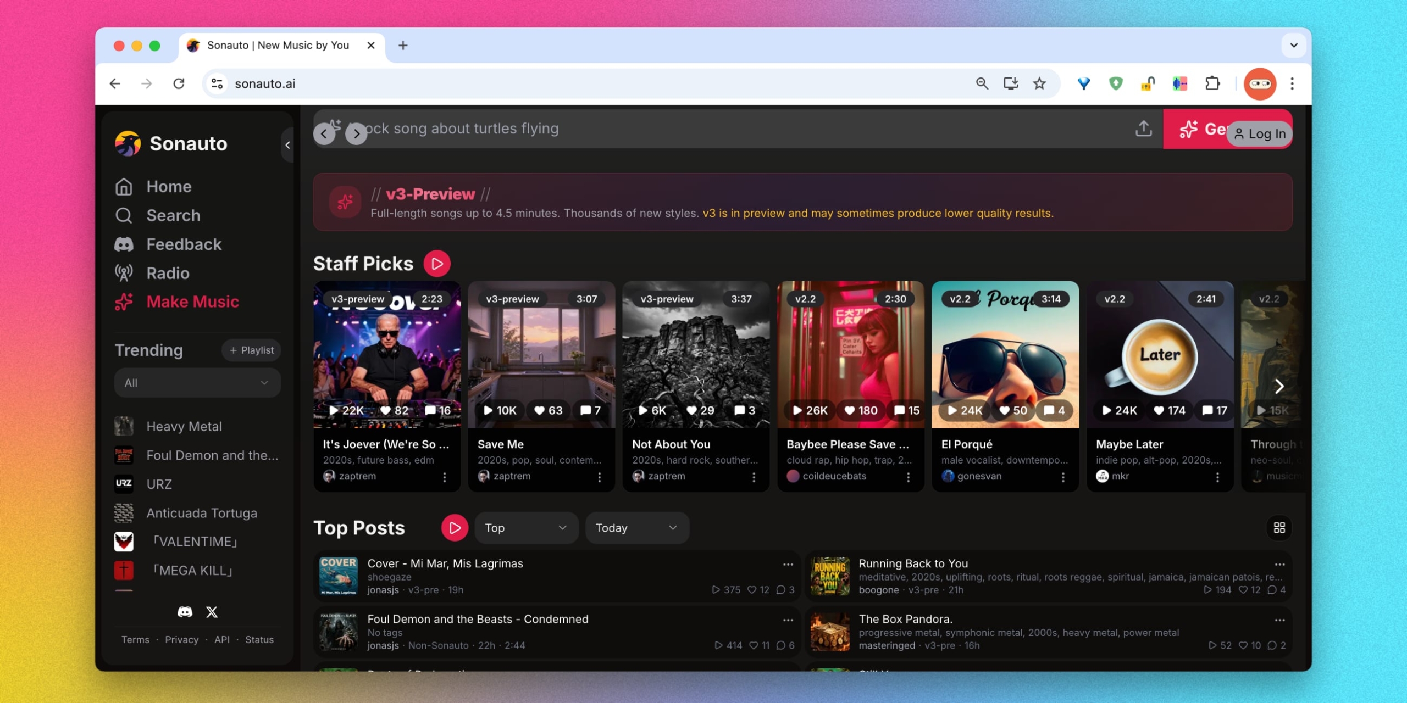
Task: Open options for Save Me song
Action: (x=599, y=477)
